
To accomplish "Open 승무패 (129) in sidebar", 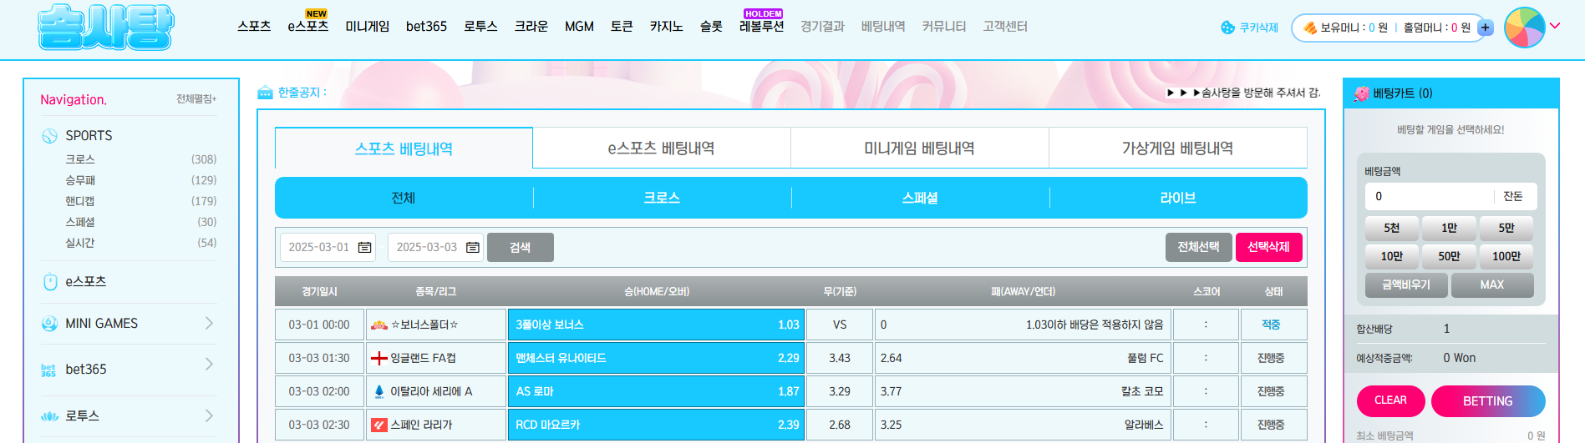I will click(x=140, y=180).
